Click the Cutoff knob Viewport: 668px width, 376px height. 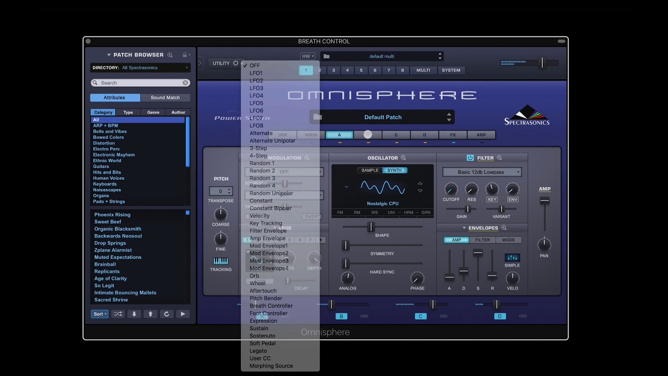[x=451, y=189]
